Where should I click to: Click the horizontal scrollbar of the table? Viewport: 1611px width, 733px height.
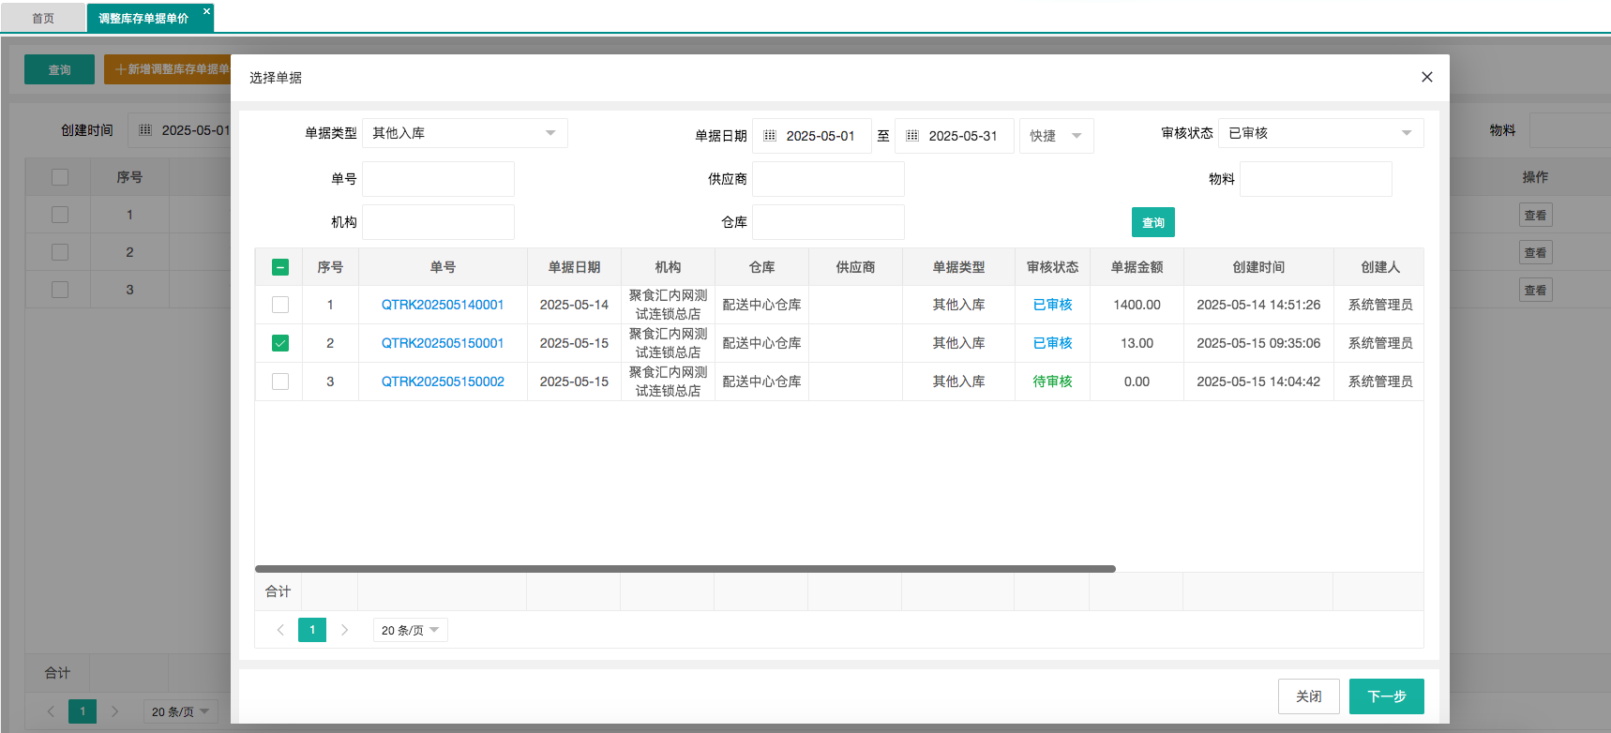685,569
